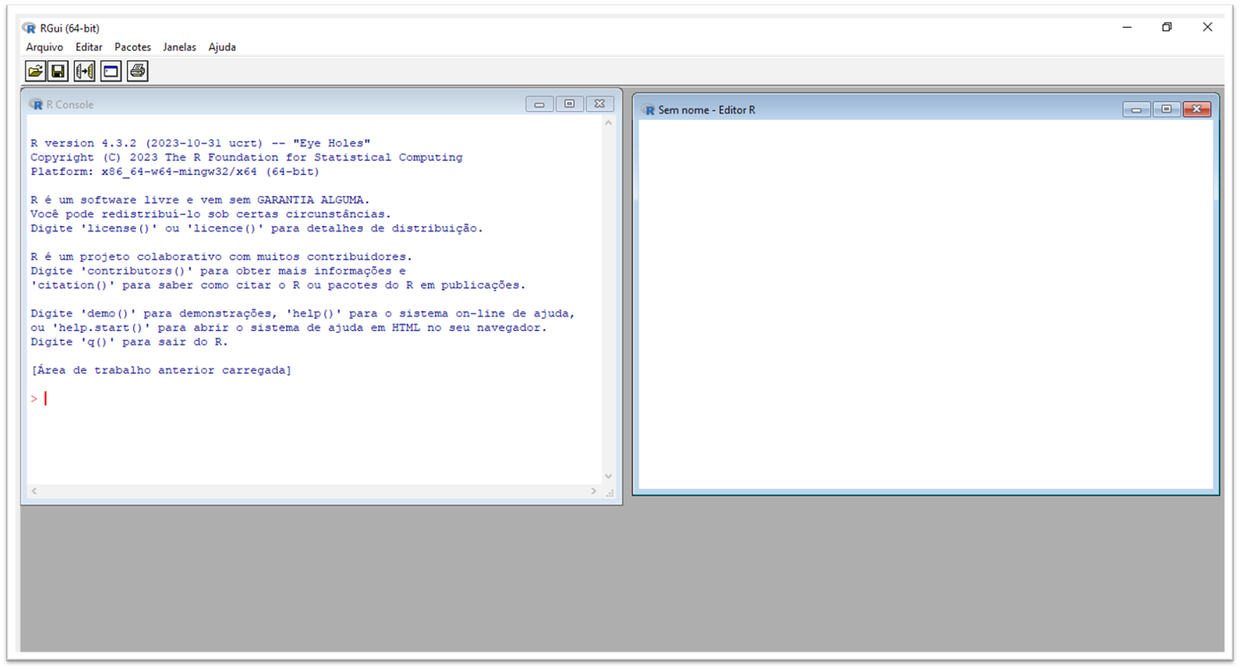Click inside the empty Editor R text area
The image size is (1240, 669).
coord(925,304)
